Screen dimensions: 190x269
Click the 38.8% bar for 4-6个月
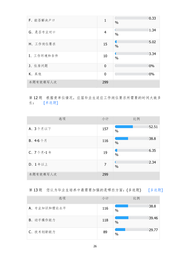point(132,138)
